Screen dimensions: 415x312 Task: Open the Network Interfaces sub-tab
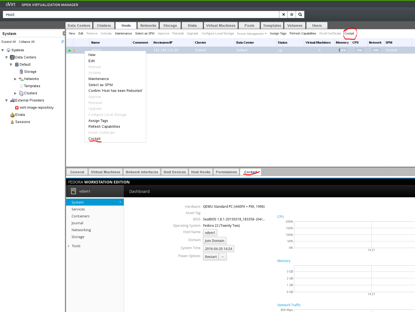[142, 172]
